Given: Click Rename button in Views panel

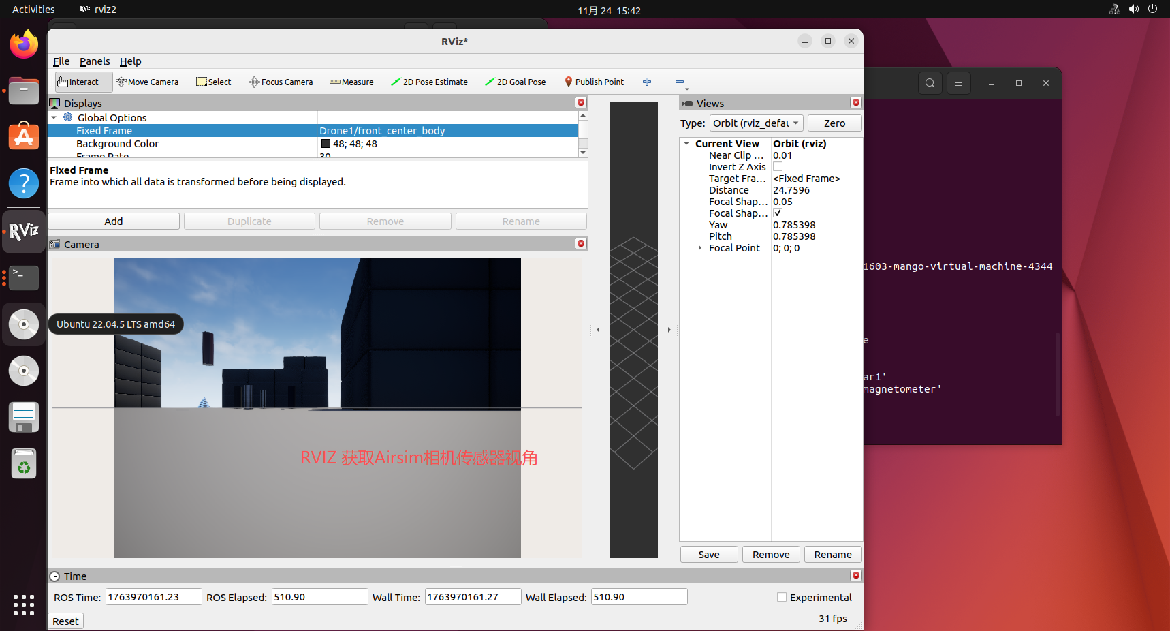Looking at the screenshot, I should click(x=833, y=555).
